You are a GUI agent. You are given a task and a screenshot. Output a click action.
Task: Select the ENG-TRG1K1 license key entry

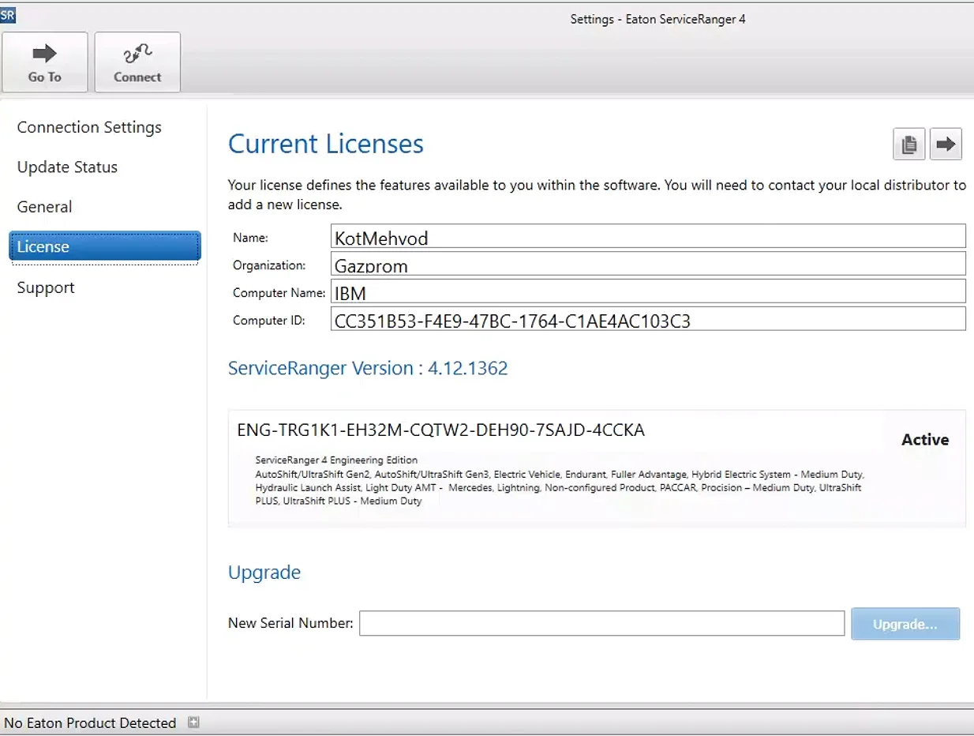[x=440, y=430]
